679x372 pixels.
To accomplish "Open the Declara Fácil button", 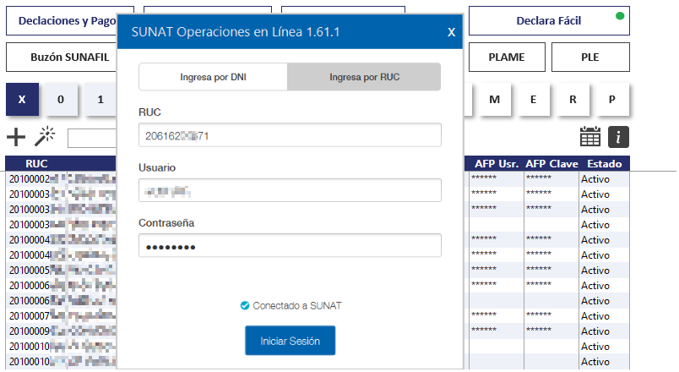I will [x=549, y=21].
